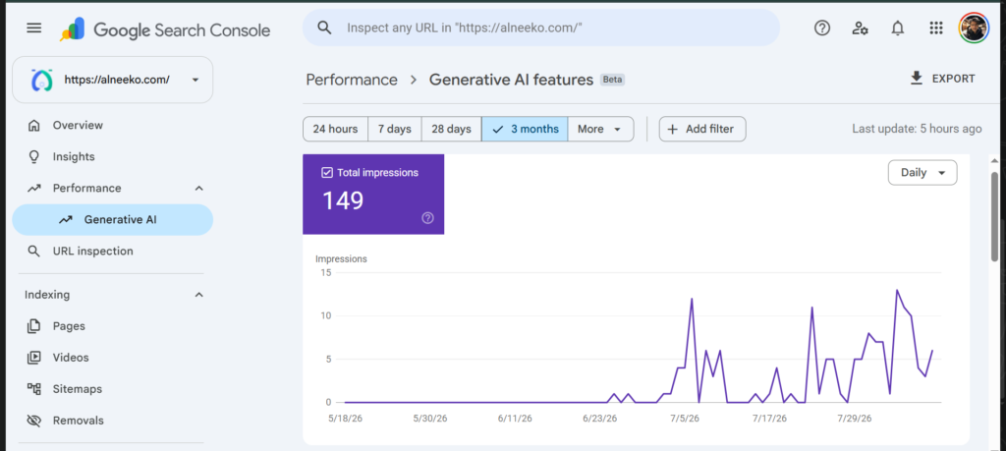This screenshot has width=1006, height=451.
Task: Click the EXPORT text label
Action: pyautogui.click(x=953, y=79)
